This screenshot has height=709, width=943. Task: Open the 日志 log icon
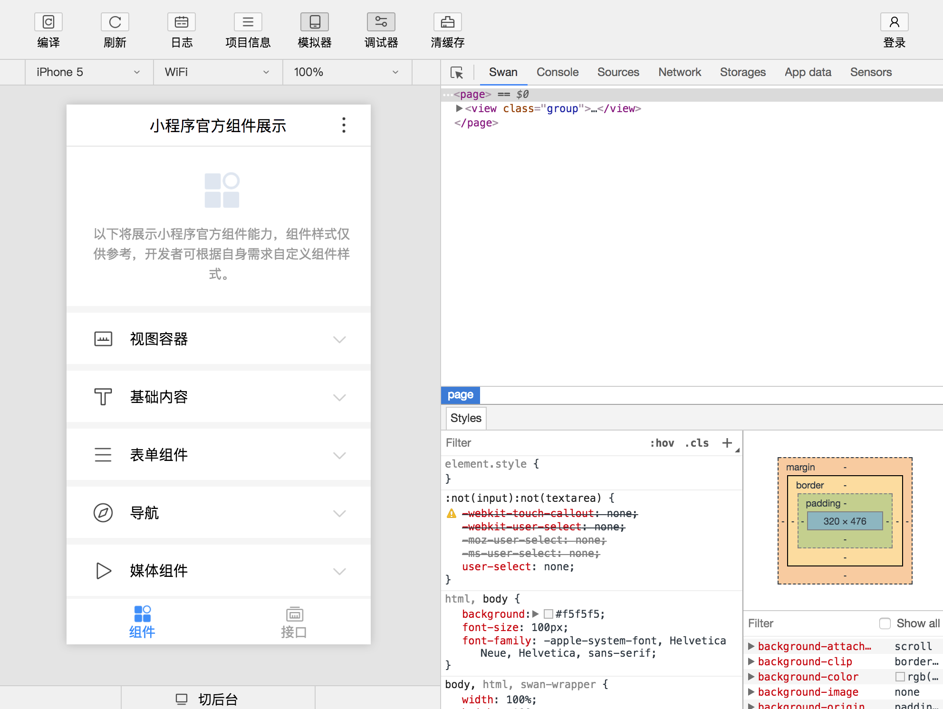(182, 22)
